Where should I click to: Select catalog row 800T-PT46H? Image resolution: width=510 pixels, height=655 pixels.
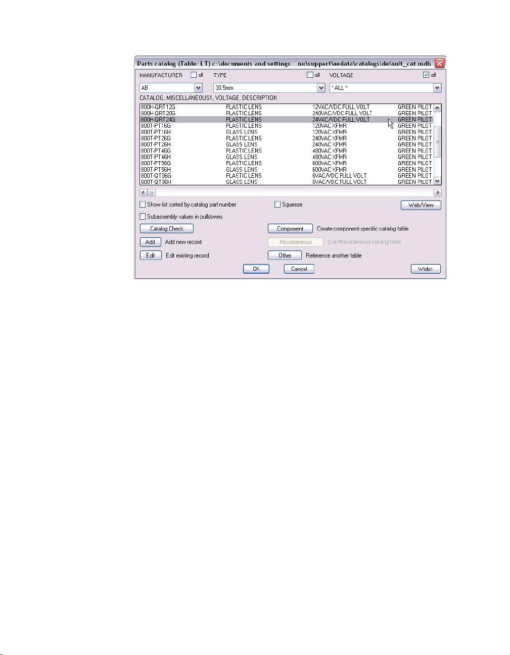pos(287,157)
